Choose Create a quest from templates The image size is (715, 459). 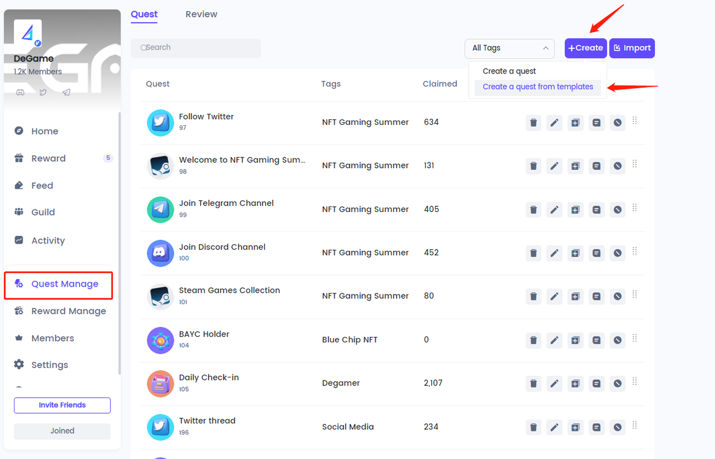coord(538,87)
